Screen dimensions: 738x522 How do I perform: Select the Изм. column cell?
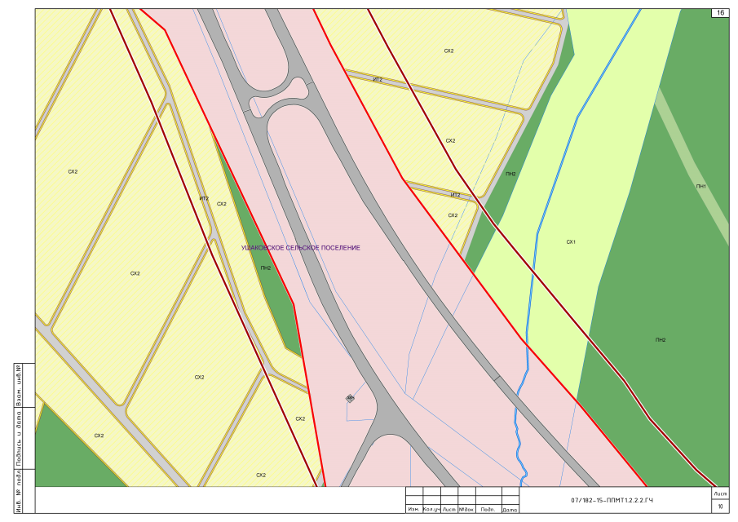point(413,510)
